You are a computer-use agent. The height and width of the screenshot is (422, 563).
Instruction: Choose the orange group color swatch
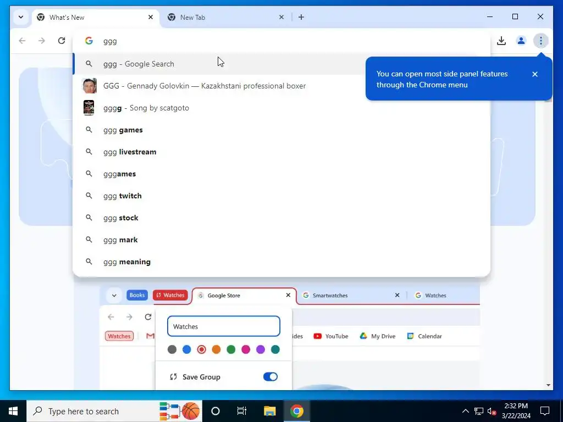point(216,349)
